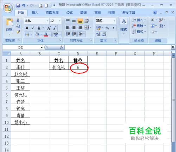The image size is (176, 152).
Task: Select all cells corner button
Action: tap(7, 54)
